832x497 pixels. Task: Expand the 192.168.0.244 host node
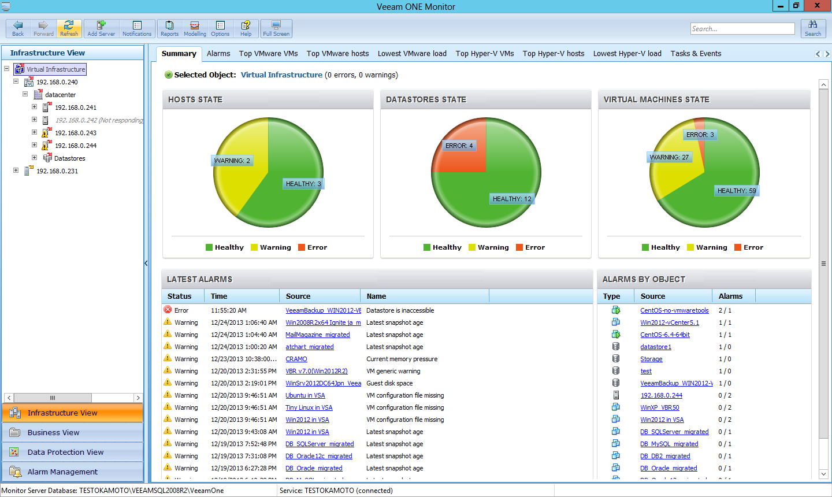34,144
